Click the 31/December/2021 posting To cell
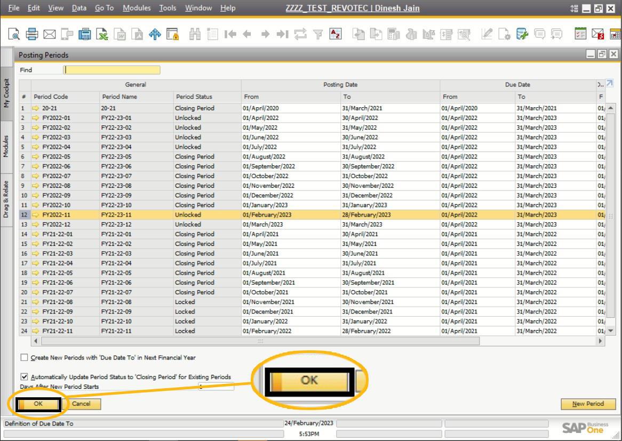 pyautogui.click(x=390, y=312)
